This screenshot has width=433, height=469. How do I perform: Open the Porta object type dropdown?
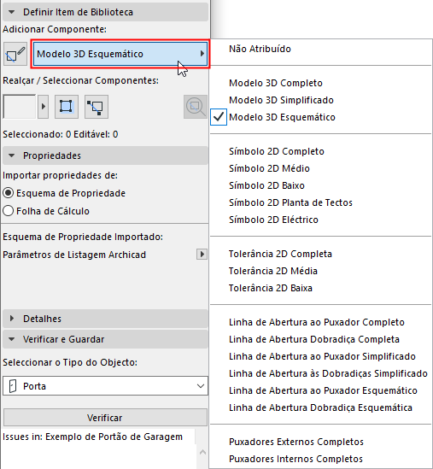(x=105, y=386)
